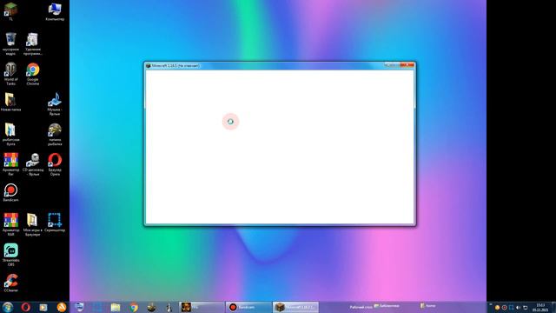Screen dimensions: 556x313
Task: Click the orange Avast taskbar icon
Action: [x=62, y=307]
